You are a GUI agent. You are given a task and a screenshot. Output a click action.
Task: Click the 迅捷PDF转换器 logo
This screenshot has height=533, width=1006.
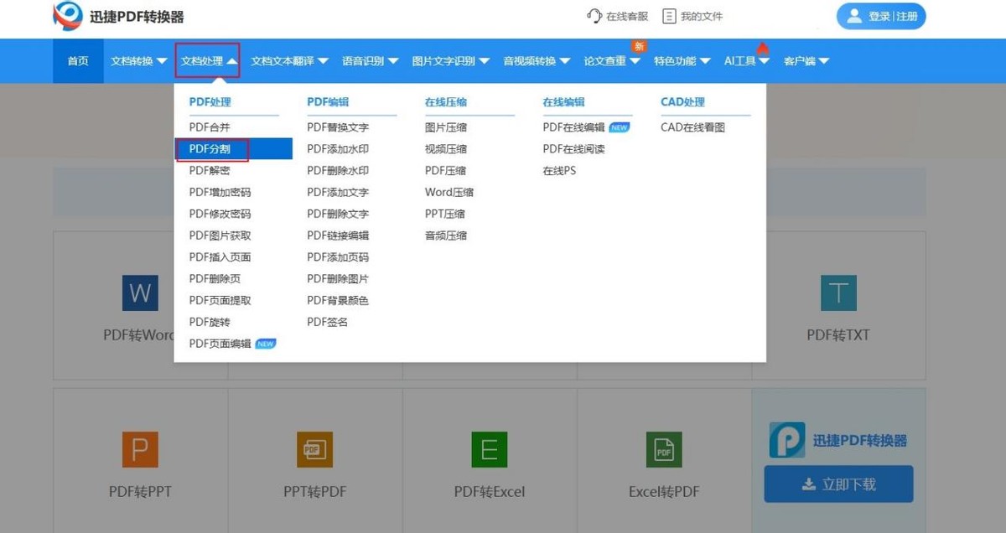pos(67,16)
